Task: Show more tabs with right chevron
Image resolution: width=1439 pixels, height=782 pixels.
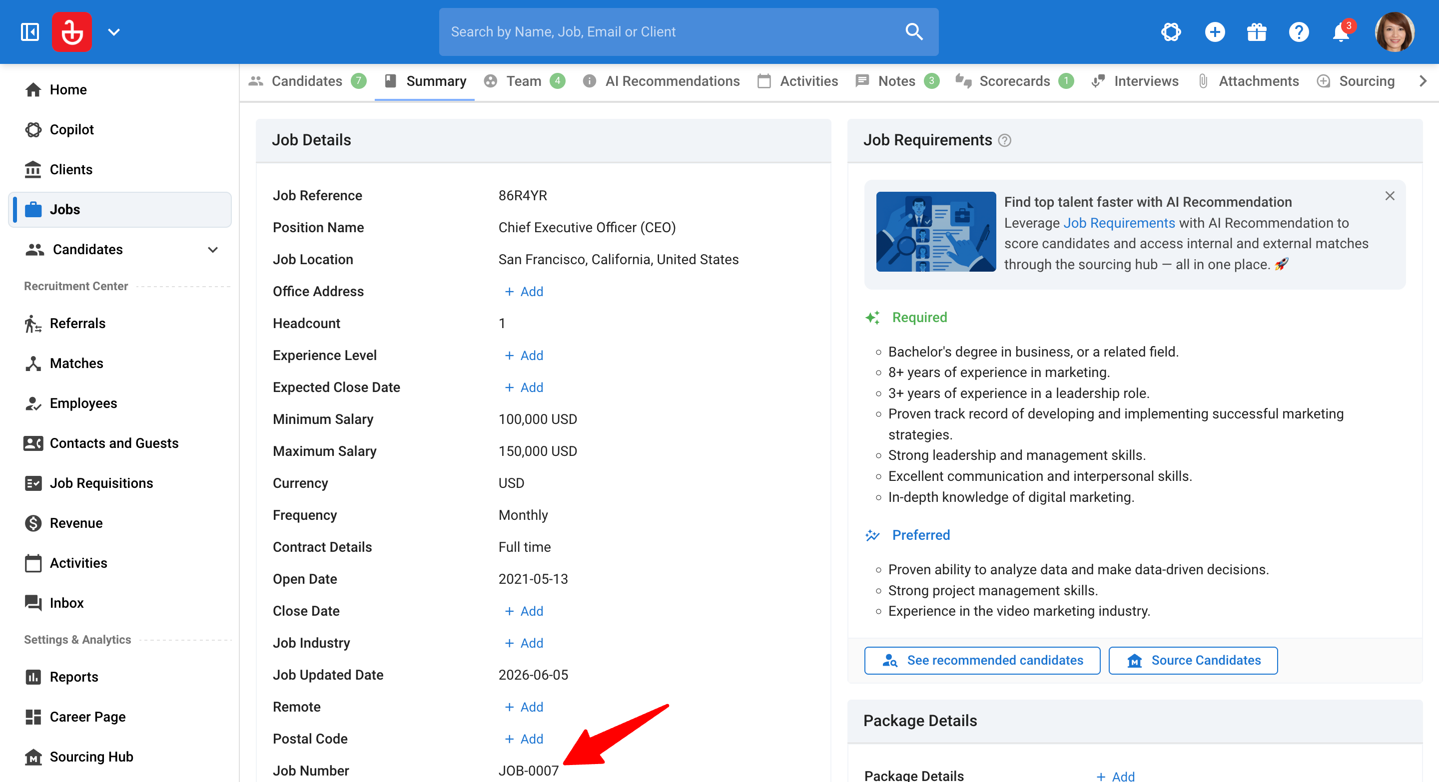Action: tap(1423, 81)
